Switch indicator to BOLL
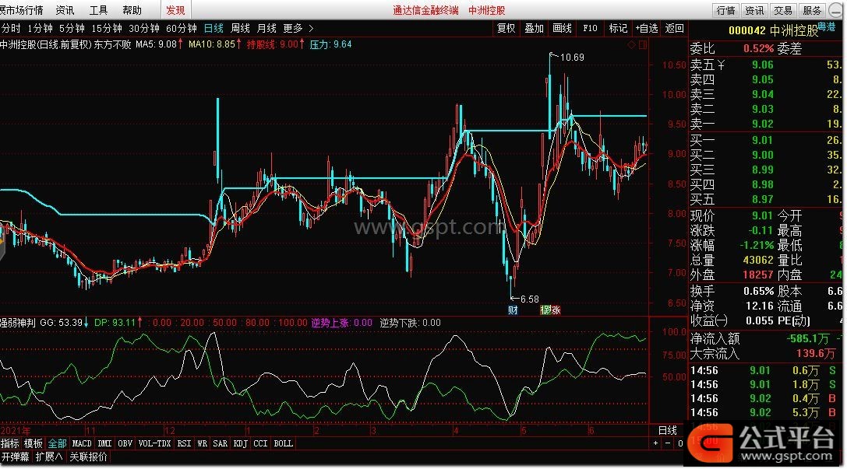The image size is (847, 469). point(283,443)
